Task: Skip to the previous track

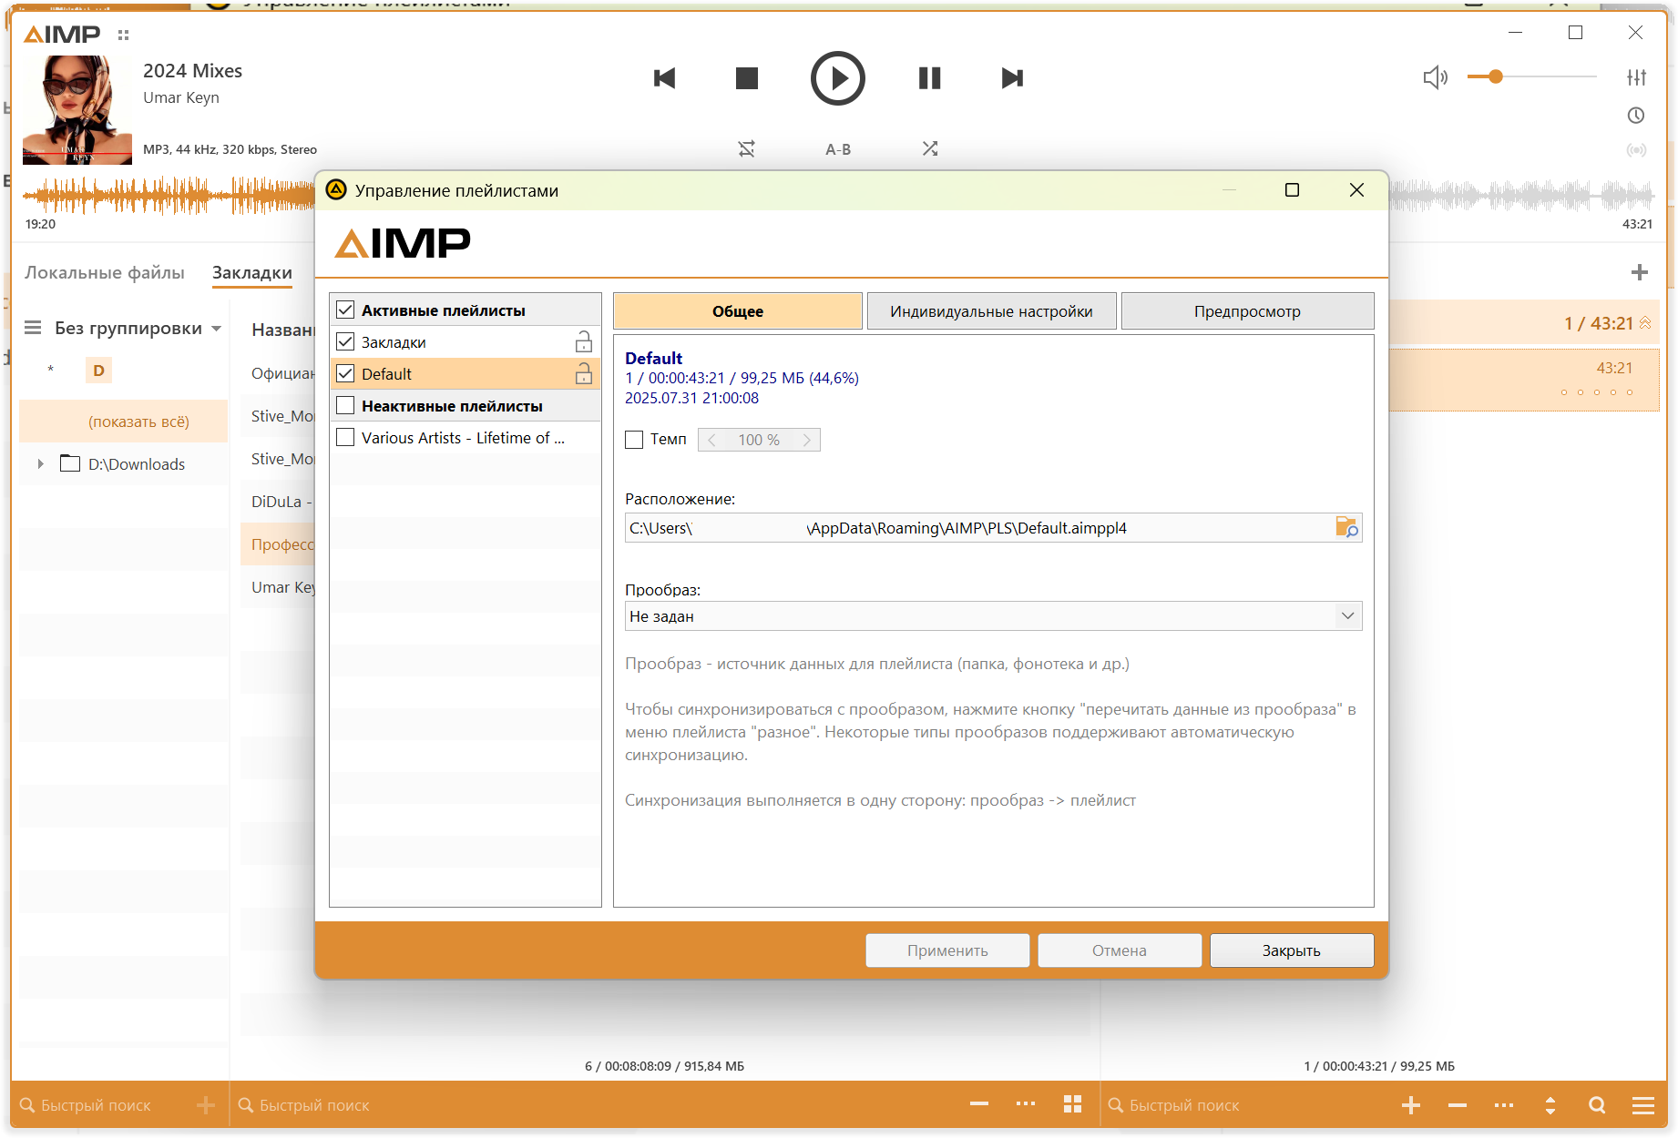Action: (665, 78)
